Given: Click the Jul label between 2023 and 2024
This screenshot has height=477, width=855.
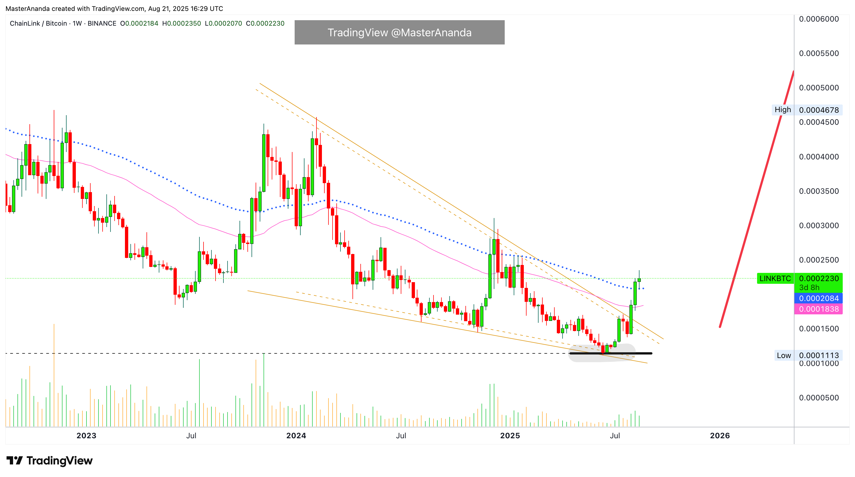Looking at the screenshot, I should (x=191, y=436).
